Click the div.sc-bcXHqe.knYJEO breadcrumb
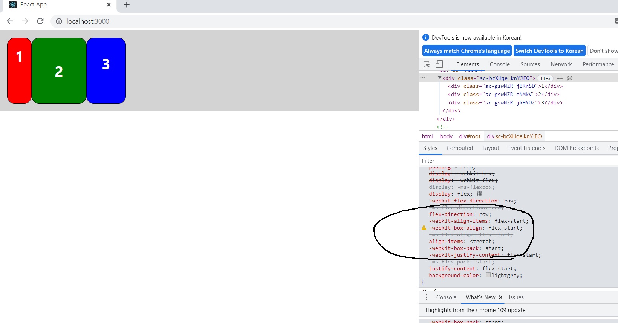Screen dimensions: 618x323 (x=514, y=136)
